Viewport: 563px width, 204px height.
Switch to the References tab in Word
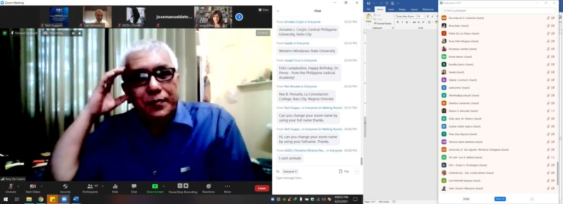[428, 9]
